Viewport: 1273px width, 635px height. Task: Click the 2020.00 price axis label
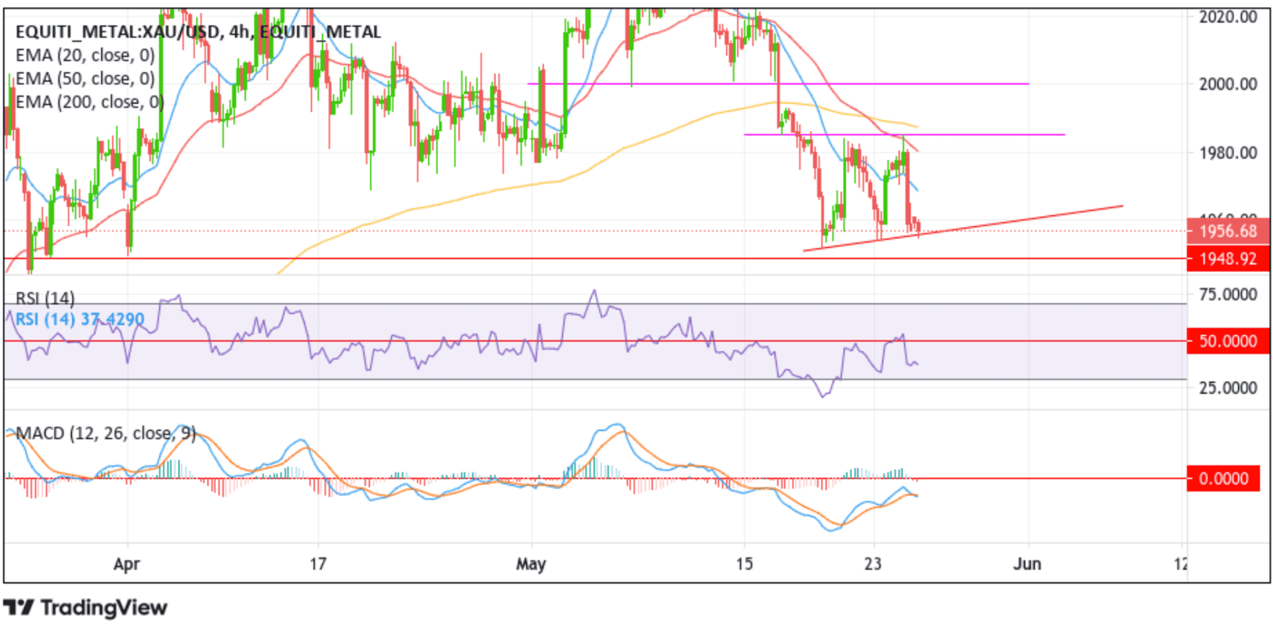point(1228,17)
